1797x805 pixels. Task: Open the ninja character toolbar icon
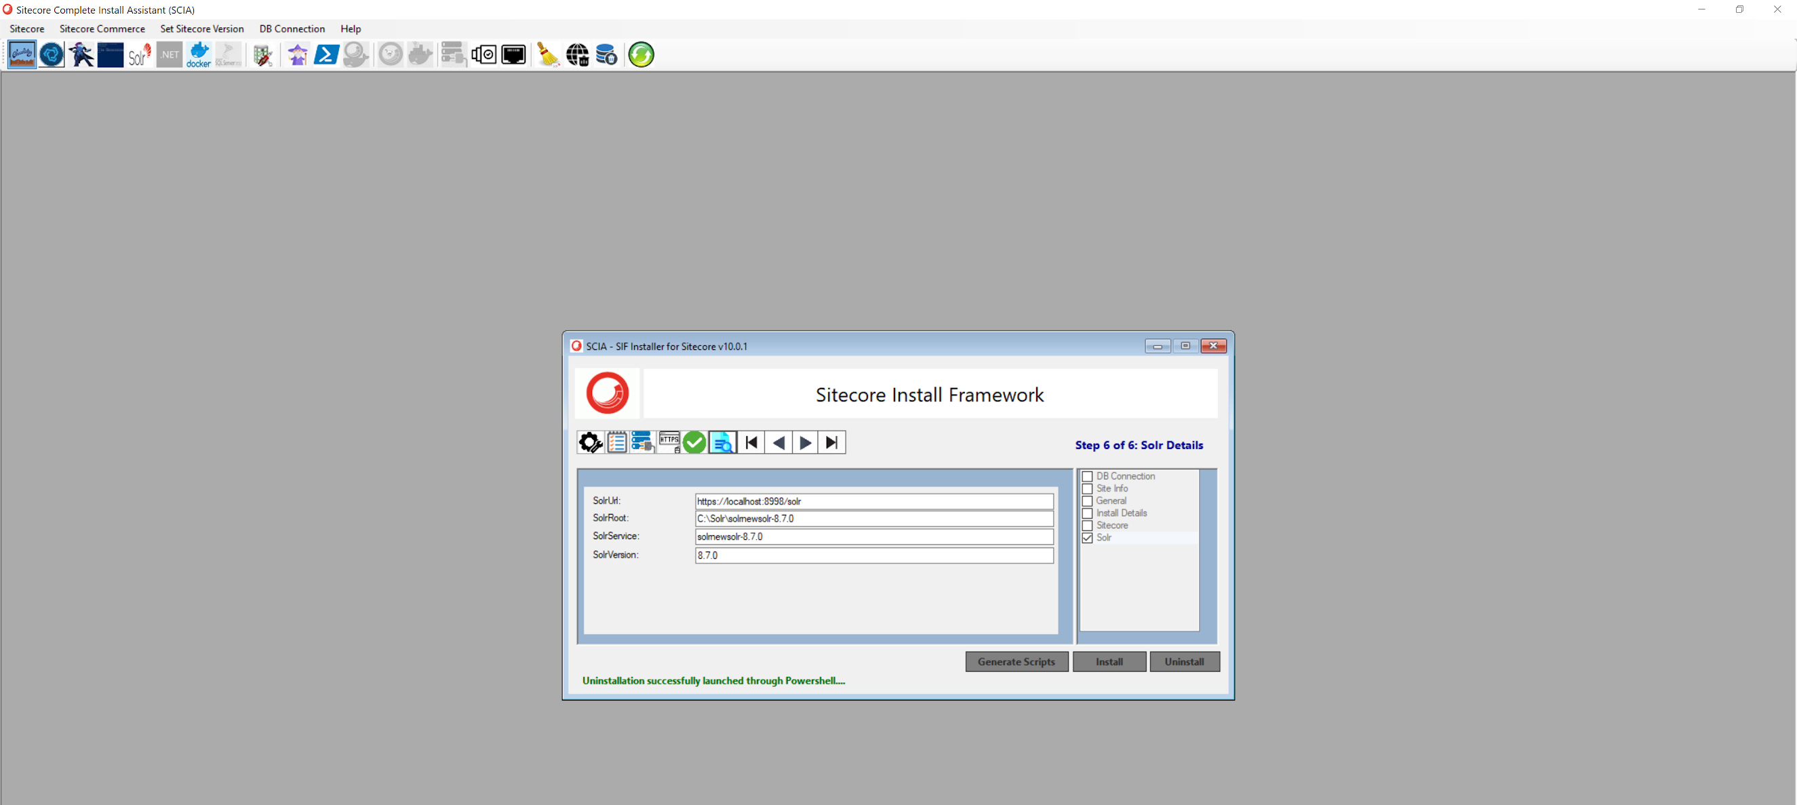point(81,54)
